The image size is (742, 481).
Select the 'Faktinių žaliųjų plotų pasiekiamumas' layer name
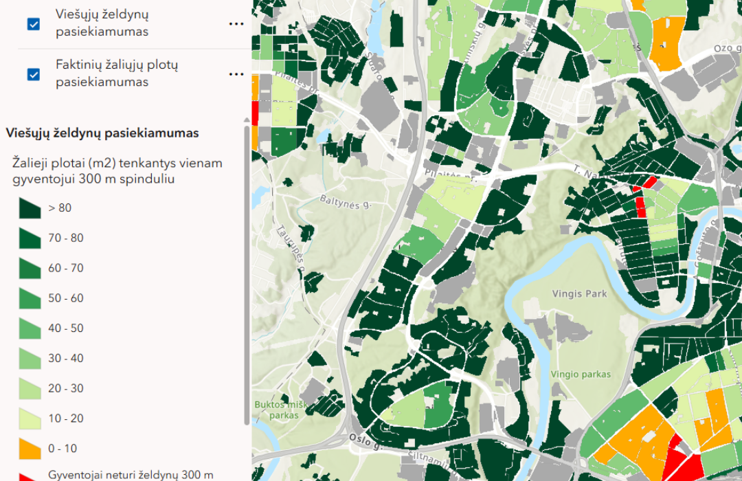point(117,74)
